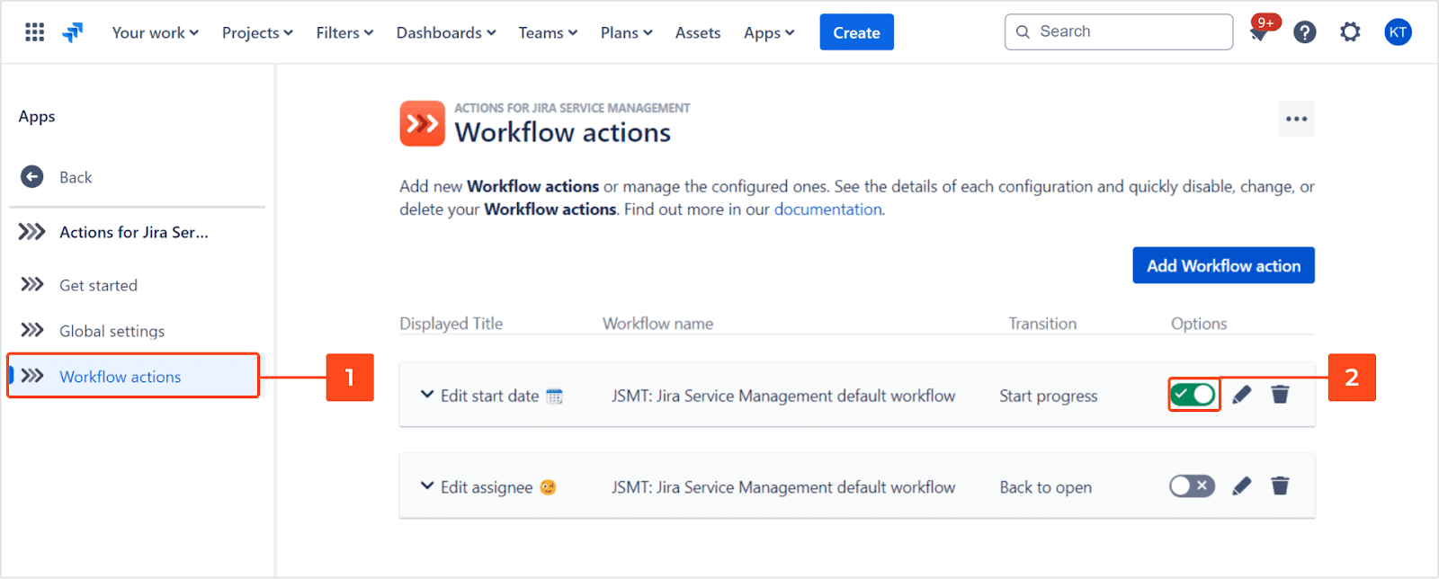Click the Apps heading in sidebar
Screen dimensions: 1439x579
(x=37, y=116)
